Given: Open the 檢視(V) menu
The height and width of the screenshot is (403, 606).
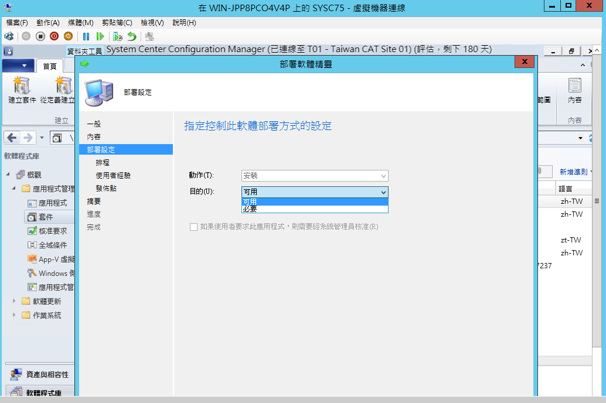Looking at the screenshot, I should (152, 23).
